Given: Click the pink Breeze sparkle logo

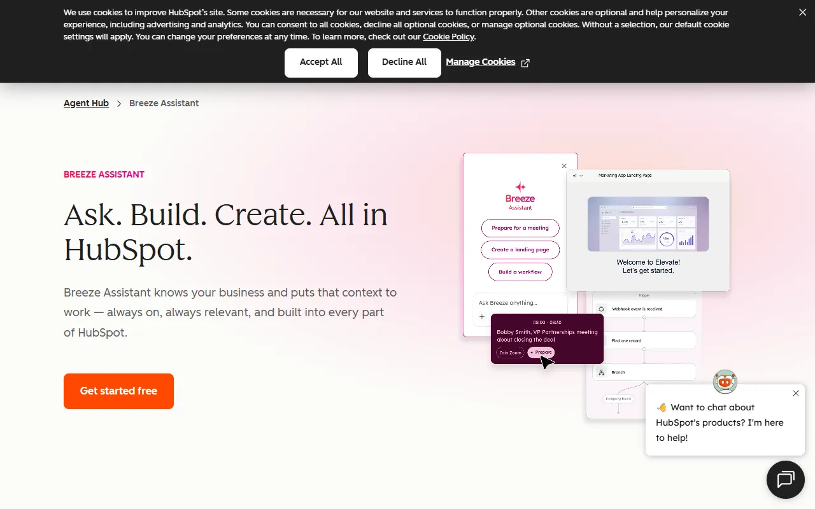Looking at the screenshot, I should pos(520,186).
